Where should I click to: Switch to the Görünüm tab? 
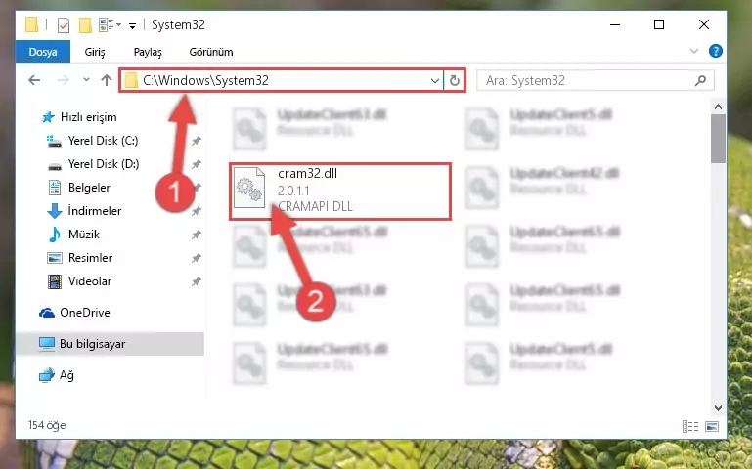coord(211,52)
